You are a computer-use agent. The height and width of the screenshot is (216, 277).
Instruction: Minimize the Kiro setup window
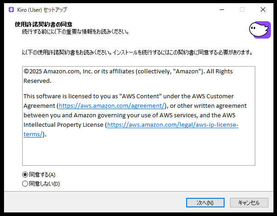coord(221,10)
